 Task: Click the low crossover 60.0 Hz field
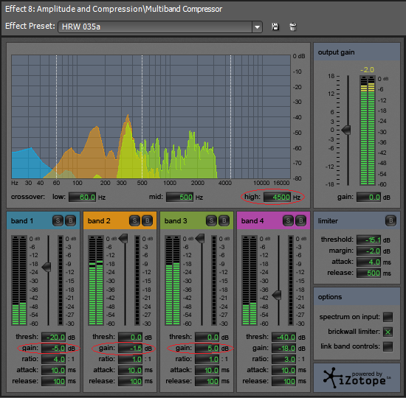83,197
